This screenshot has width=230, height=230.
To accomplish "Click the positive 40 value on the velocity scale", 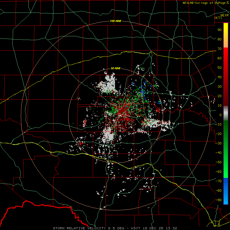I will point(220,77).
